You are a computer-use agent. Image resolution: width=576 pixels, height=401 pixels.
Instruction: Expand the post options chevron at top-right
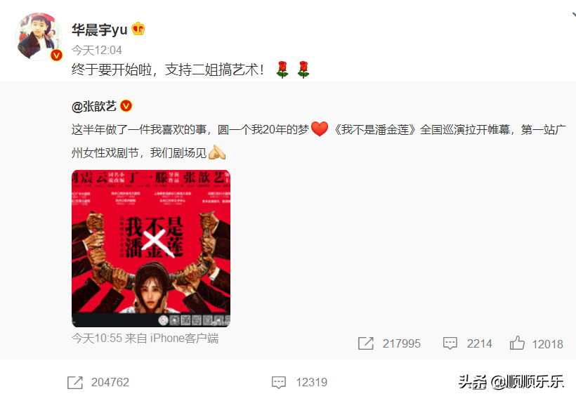pyautogui.click(x=573, y=15)
